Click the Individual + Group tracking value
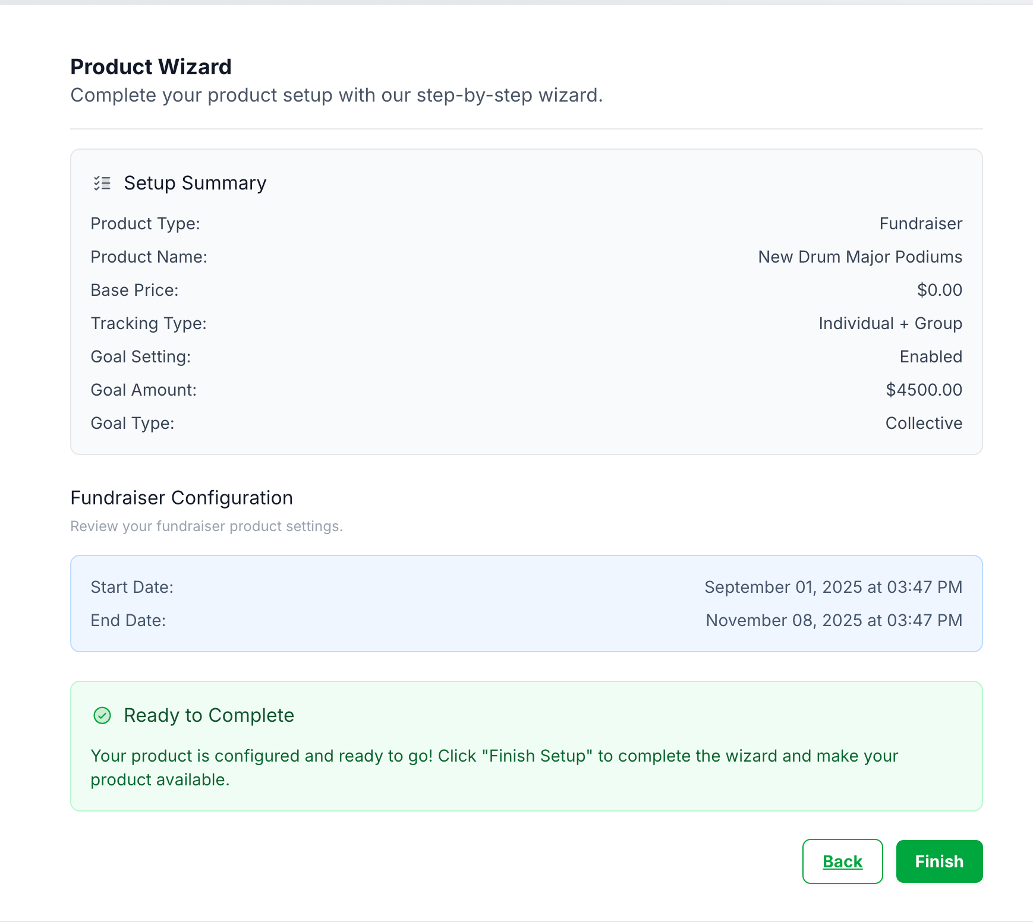The width and height of the screenshot is (1033, 922). [x=890, y=323]
